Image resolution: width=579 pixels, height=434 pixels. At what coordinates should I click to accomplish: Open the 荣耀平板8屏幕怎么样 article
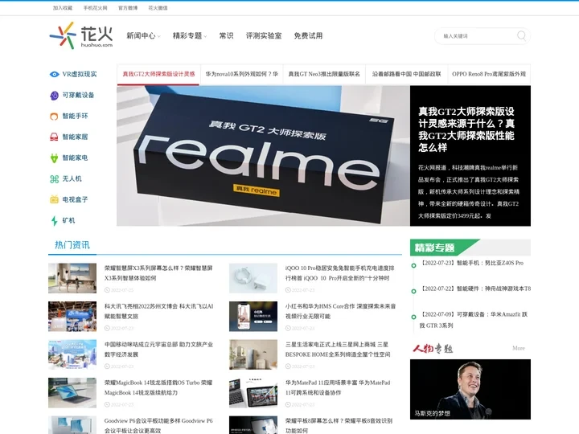click(x=339, y=425)
